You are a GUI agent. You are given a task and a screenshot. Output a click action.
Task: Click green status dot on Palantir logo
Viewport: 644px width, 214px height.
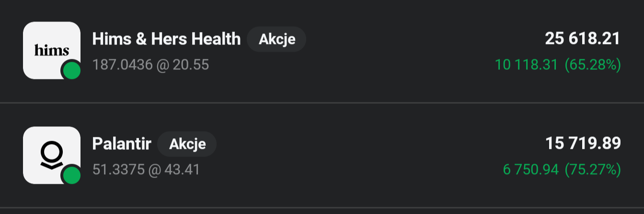[72, 176]
